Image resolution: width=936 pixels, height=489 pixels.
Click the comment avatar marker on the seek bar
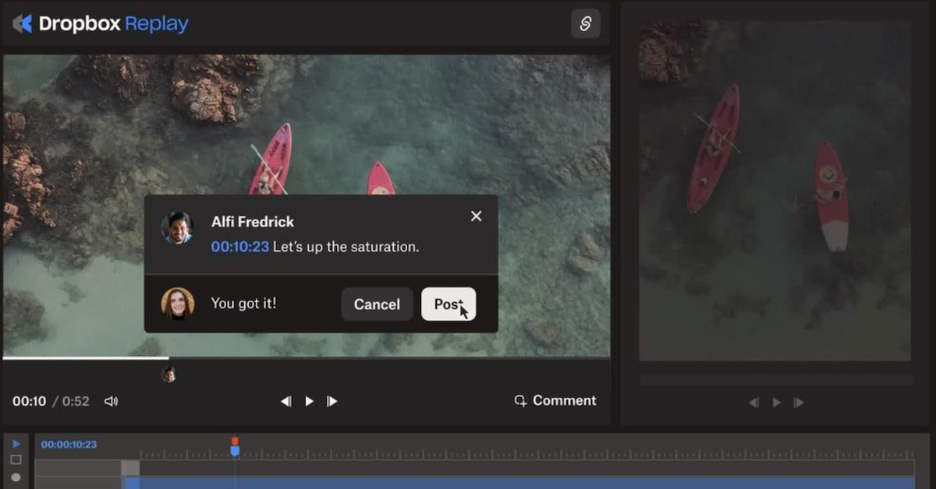[x=170, y=373]
